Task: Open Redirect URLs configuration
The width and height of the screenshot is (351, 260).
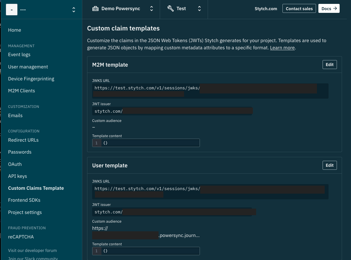Action: (x=23, y=140)
